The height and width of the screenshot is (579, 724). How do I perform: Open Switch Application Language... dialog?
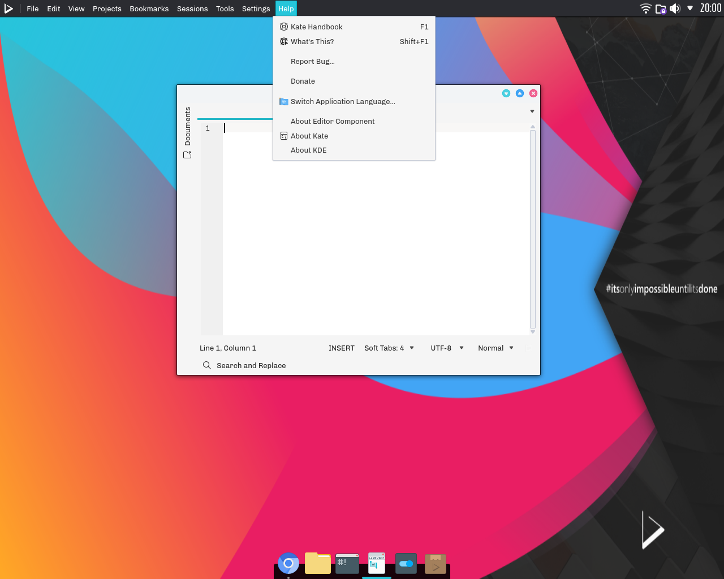354,101
